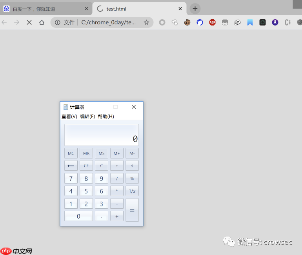Click the calculator M+ button
Screen dimensions: 302x255
point(117,153)
